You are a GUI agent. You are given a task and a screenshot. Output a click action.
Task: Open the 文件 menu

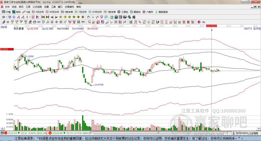click(7, 7)
